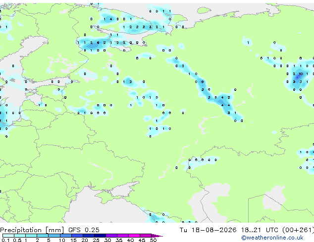The width and height of the screenshot is (314, 242).
Task: Select the 'Tu 18-08-2026 18..21 UTC' timestamp
Action: (x=229, y=230)
